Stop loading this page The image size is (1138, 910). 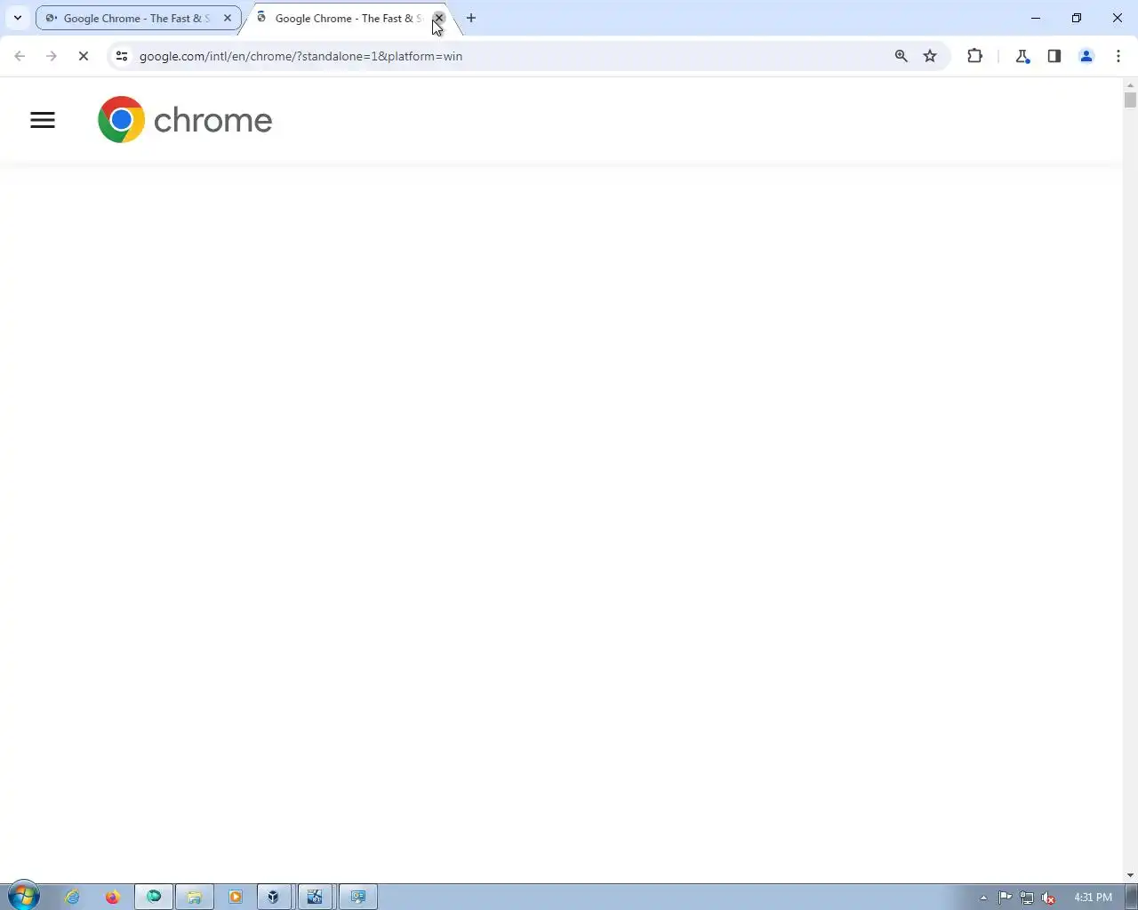point(84,56)
